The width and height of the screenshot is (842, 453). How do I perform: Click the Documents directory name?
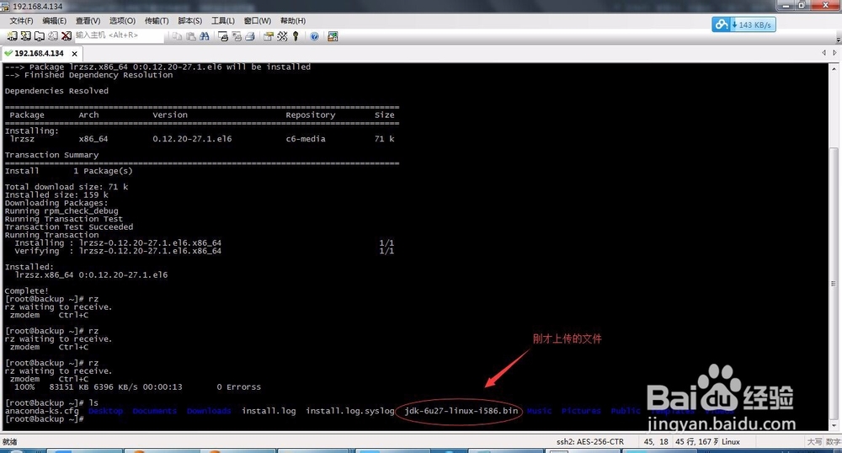(155, 411)
